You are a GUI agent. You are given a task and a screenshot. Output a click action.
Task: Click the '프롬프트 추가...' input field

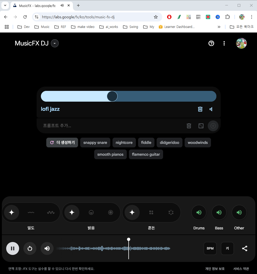pyautogui.click(x=112, y=126)
